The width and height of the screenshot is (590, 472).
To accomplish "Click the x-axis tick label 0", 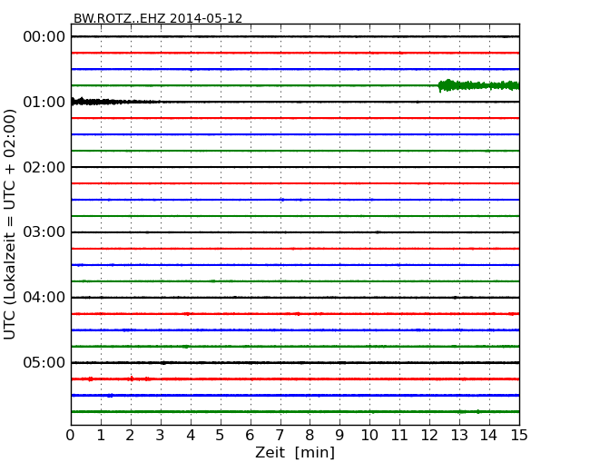I will (x=71, y=436).
